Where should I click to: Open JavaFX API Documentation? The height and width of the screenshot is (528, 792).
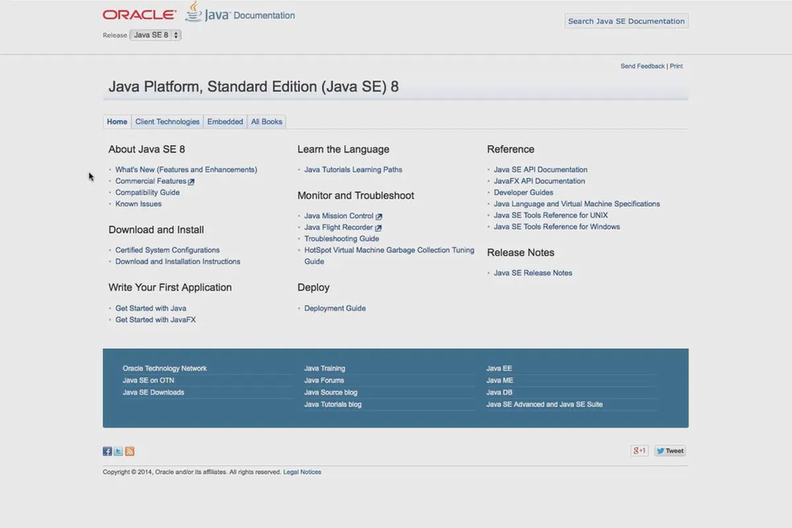(539, 181)
